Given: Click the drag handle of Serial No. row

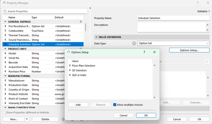Looking at the screenshot, I should [5, 58].
